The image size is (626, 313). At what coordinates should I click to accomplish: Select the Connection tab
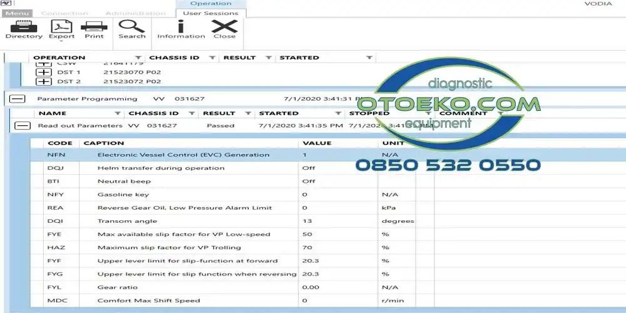[64, 13]
